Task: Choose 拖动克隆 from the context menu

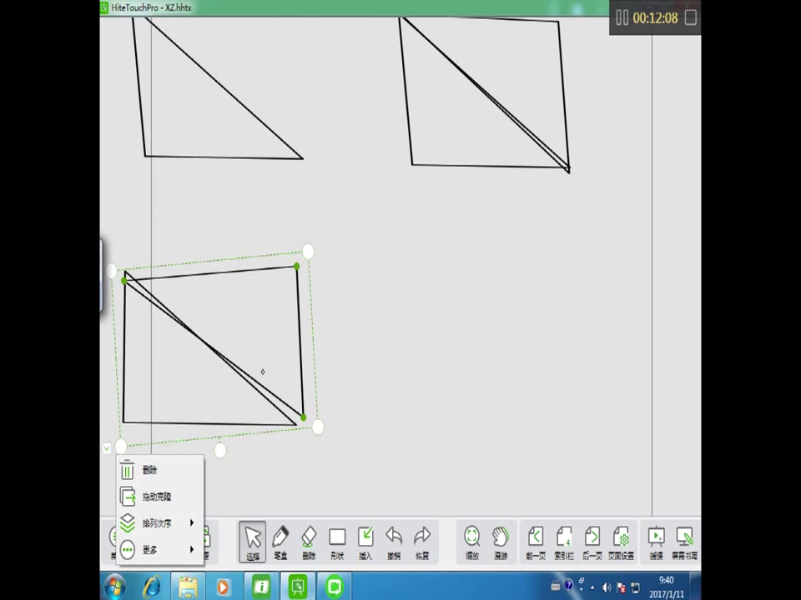Action: click(x=156, y=497)
